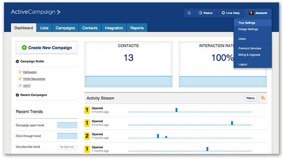Open the Halloween draft
Viewport: 283px width, 159px height.
(x=30, y=72)
